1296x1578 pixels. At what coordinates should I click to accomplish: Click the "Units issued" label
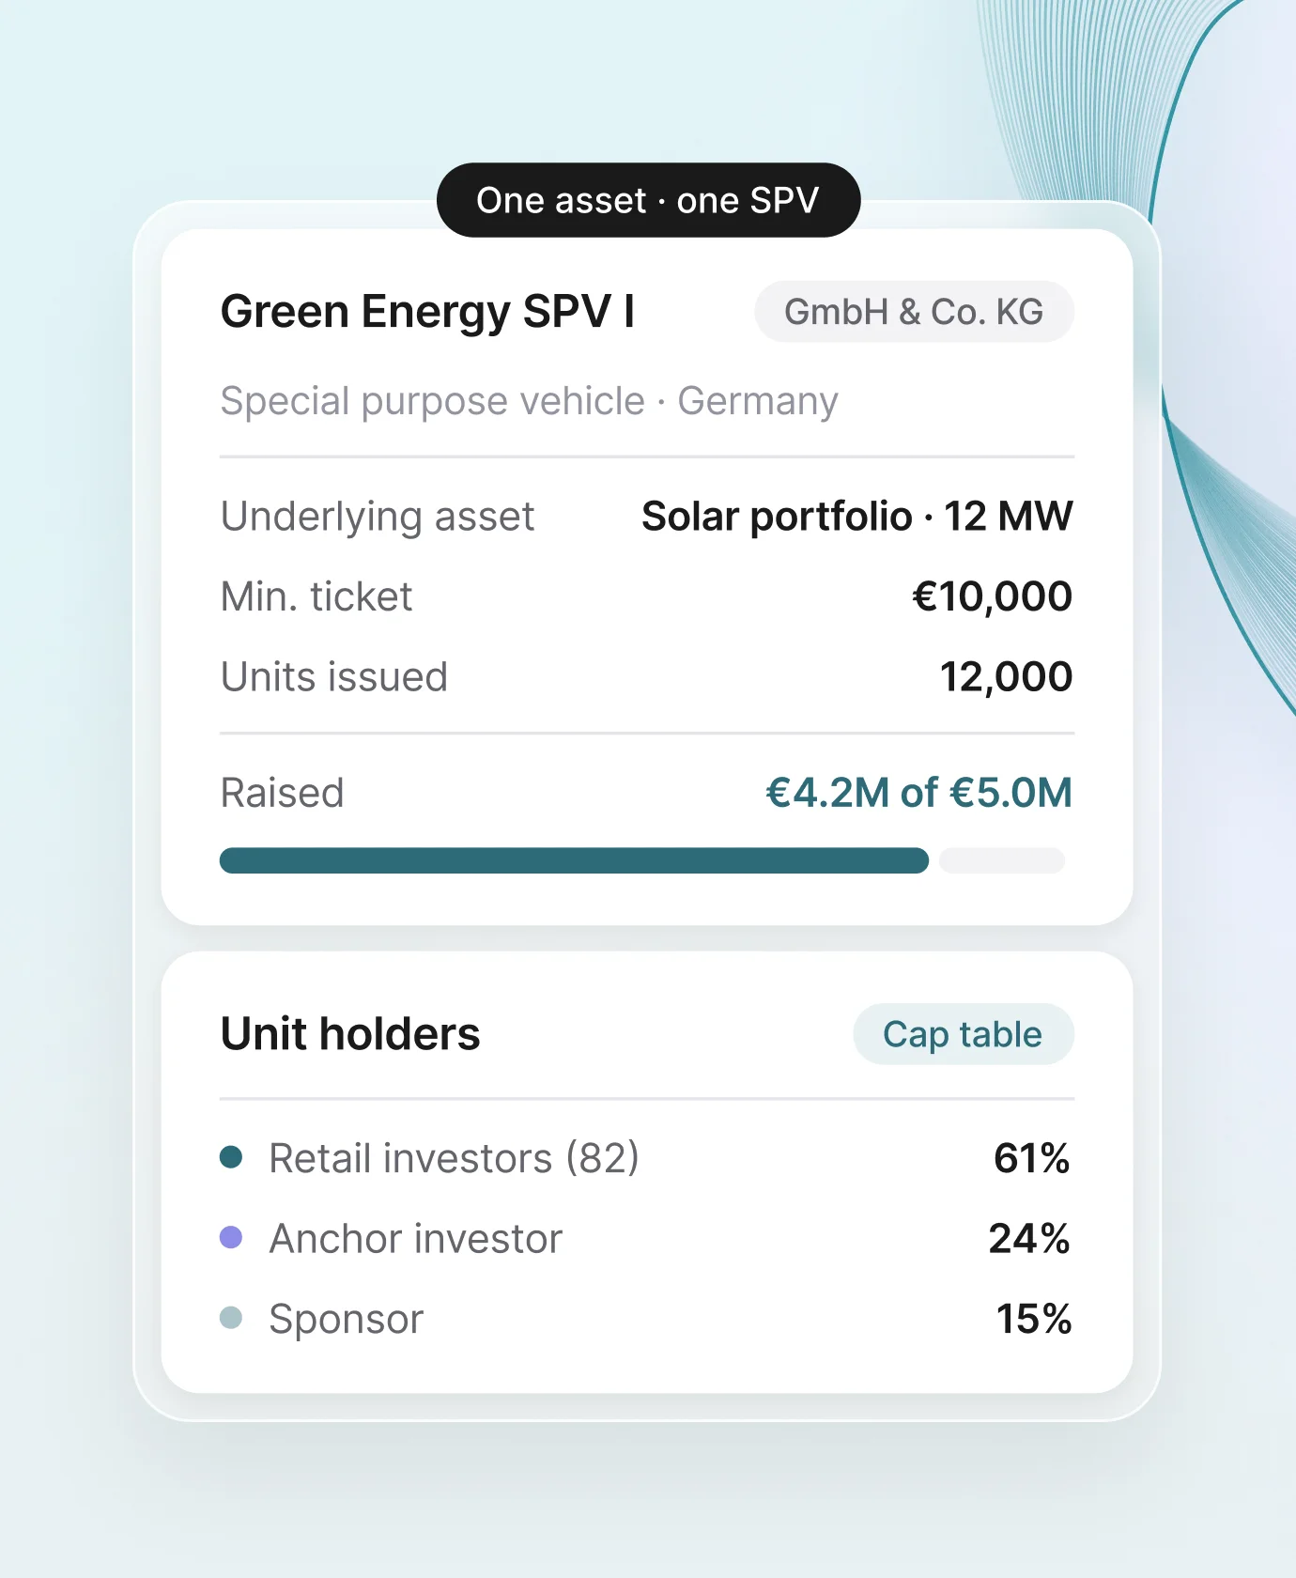tap(334, 677)
